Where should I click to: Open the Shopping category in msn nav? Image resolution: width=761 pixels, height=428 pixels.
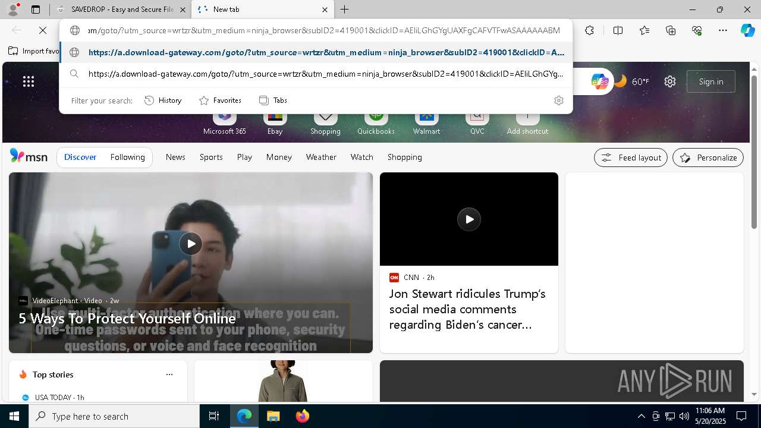(404, 157)
